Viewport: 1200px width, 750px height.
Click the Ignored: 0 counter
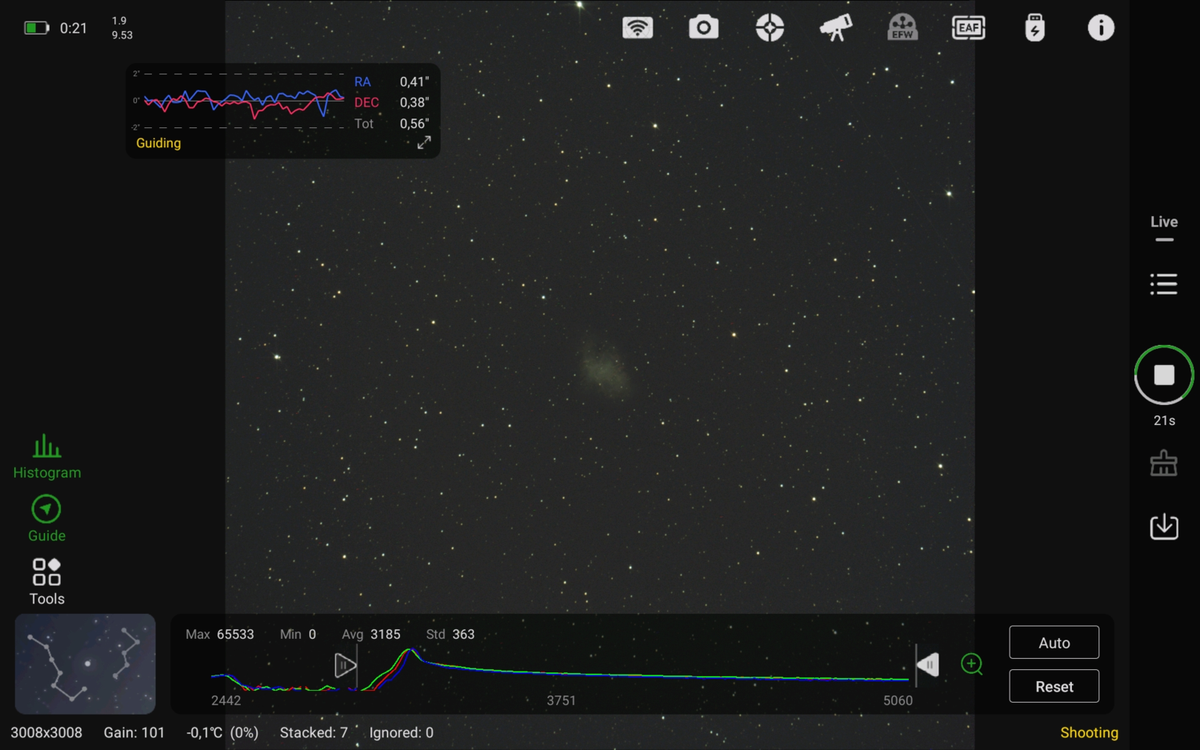coord(402,732)
